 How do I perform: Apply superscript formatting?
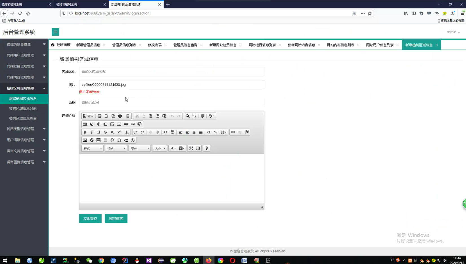click(119, 132)
